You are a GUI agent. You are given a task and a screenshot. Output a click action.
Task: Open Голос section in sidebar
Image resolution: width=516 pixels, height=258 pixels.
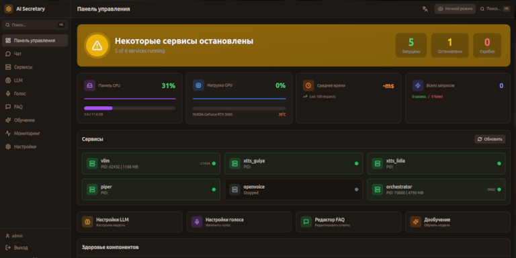[35, 93]
